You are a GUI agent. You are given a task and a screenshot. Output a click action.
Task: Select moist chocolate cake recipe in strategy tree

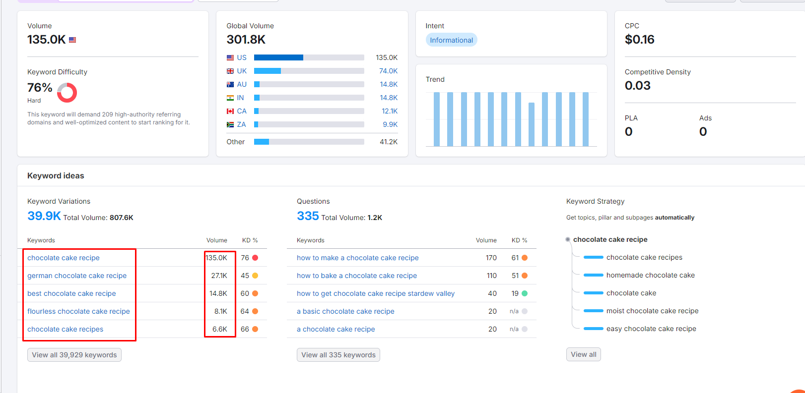point(652,311)
